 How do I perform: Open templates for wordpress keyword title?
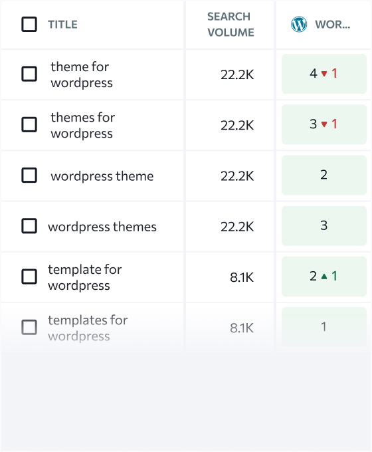[x=88, y=328]
